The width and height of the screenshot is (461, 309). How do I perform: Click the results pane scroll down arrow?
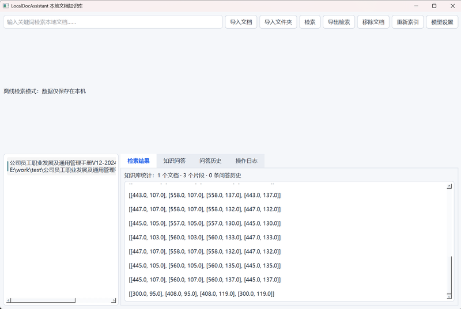click(x=449, y=296)
